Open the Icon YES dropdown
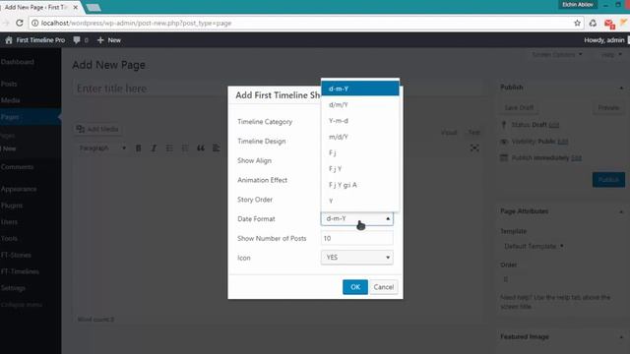 tap(356, 258)
